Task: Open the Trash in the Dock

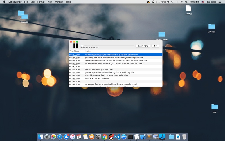Action: pyautogui.click(x=184, y=137)
